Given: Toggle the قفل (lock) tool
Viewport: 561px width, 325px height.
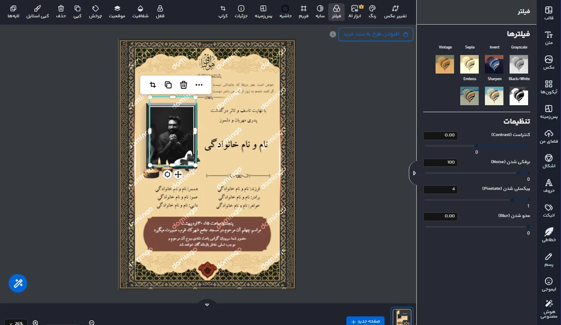Looking at the screenshot, I should (160, 12).
